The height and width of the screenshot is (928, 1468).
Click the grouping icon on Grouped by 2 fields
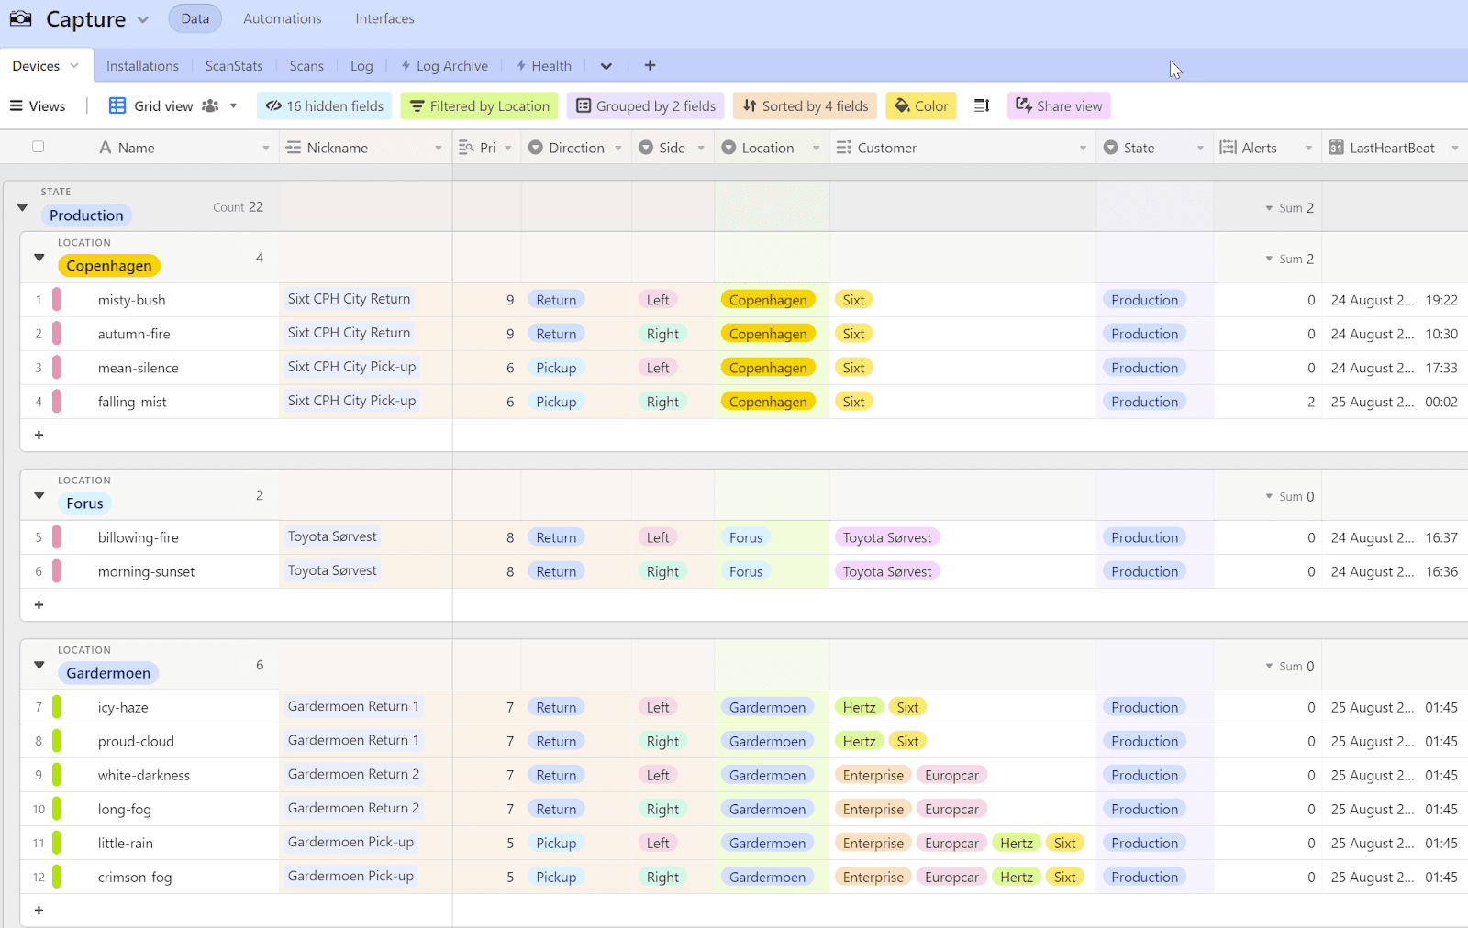coord(583,105)
